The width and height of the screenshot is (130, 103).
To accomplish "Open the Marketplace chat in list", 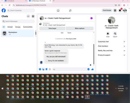I will (17, 33).
